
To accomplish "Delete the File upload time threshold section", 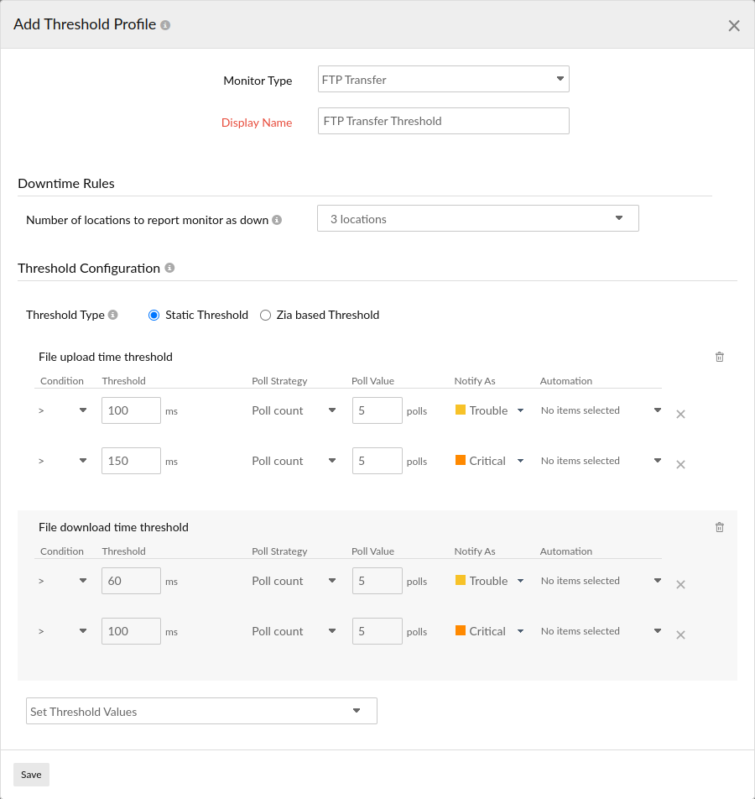I will point(719,357).
